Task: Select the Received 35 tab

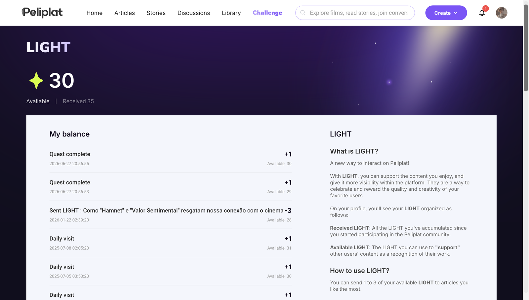Action: (x=78, y=101)
